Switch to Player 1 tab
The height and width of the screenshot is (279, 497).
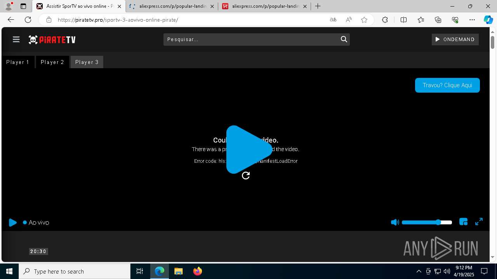[18, 62]
